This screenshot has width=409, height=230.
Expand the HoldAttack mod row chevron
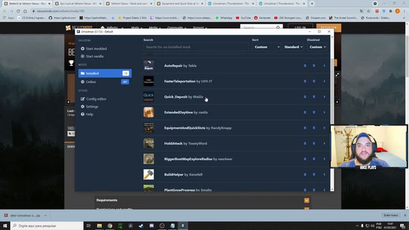tap(325, 143)
